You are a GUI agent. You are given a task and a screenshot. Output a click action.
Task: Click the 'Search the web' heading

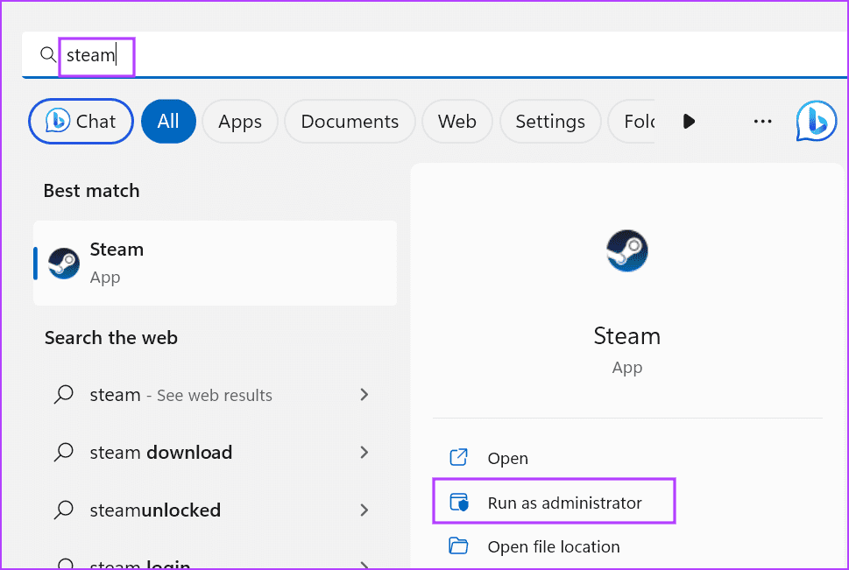coord(111,338)
